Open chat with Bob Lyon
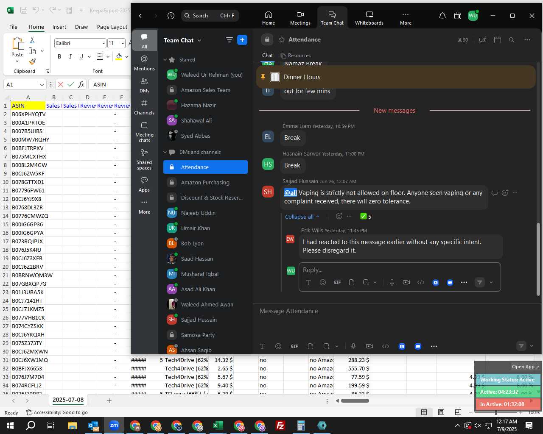543x434 pixels. tap(205, 243)
